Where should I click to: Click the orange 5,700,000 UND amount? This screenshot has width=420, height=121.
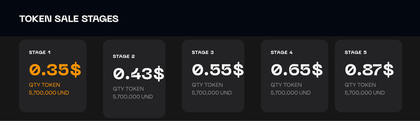coord(49,93)
